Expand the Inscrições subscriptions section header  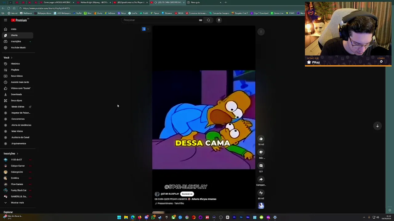(x=11, y=153)
